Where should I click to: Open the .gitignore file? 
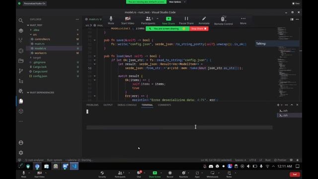click(39, 62)
